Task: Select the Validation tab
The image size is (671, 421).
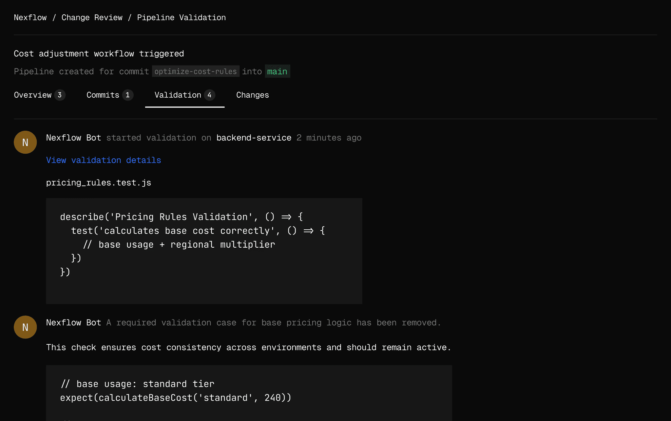Action: tap(178, 95)
